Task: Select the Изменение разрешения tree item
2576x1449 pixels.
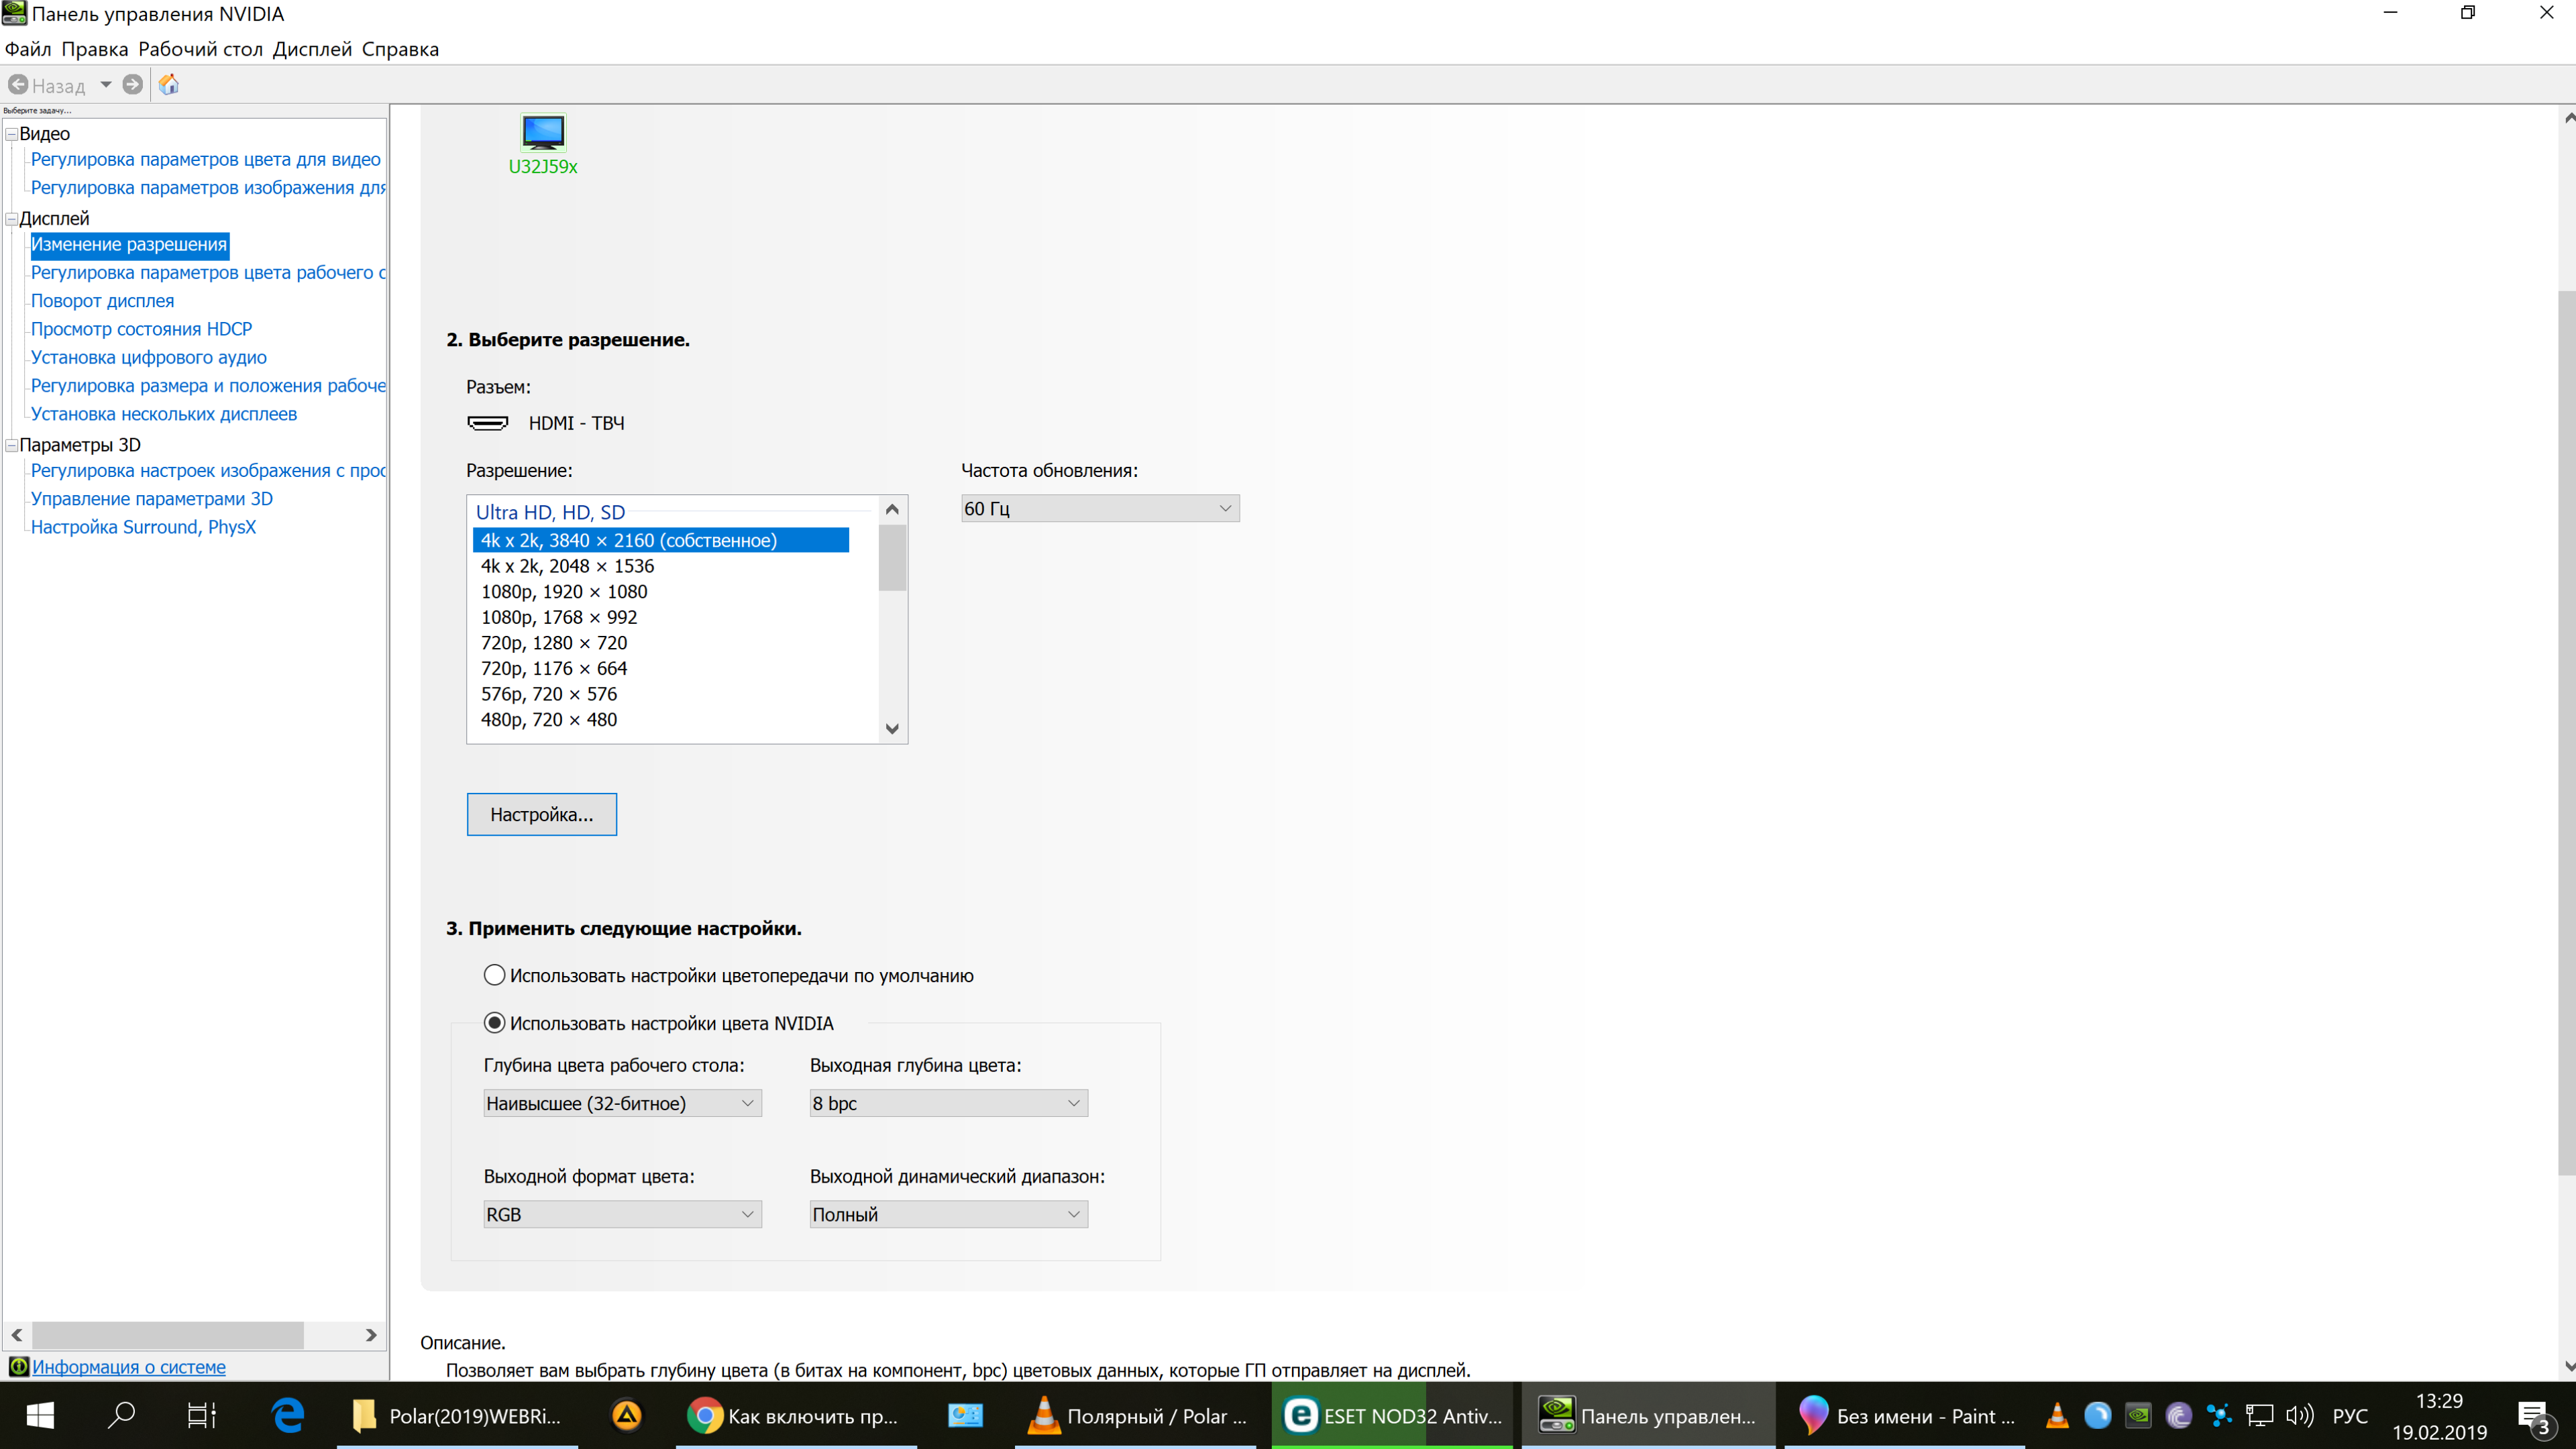Action: pyautogui.click(x=129, y=245)
